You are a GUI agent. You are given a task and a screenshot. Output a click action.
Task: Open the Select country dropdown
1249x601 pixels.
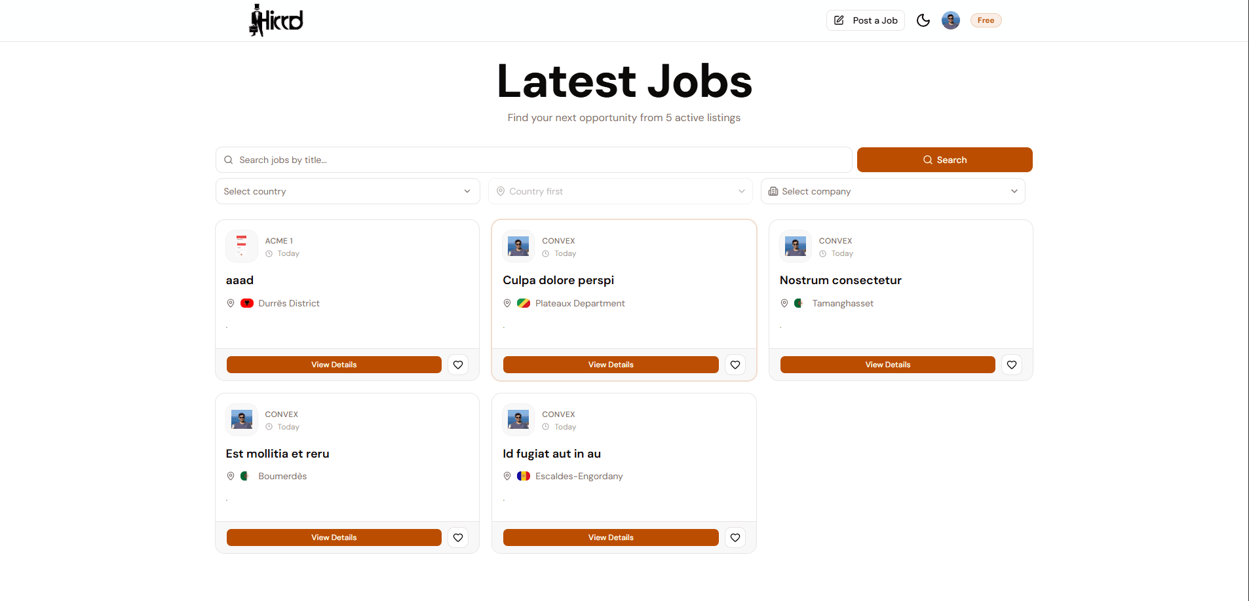click(x=347, y=191)
